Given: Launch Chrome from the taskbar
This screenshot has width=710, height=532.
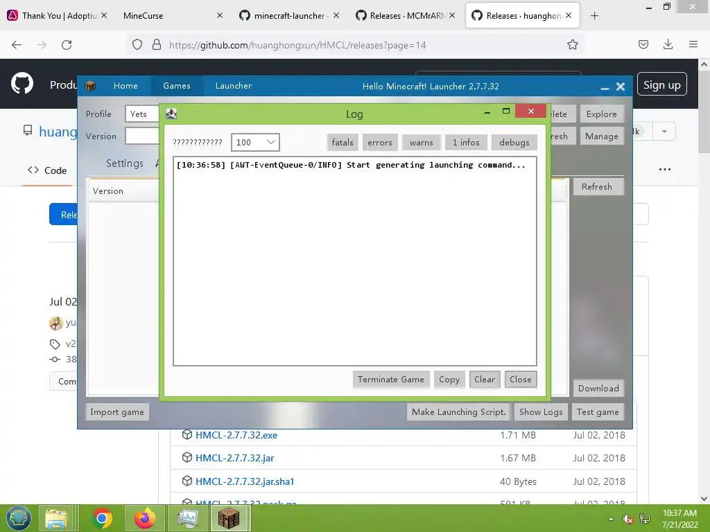Looking at the screenshot, I should (102, 518).
